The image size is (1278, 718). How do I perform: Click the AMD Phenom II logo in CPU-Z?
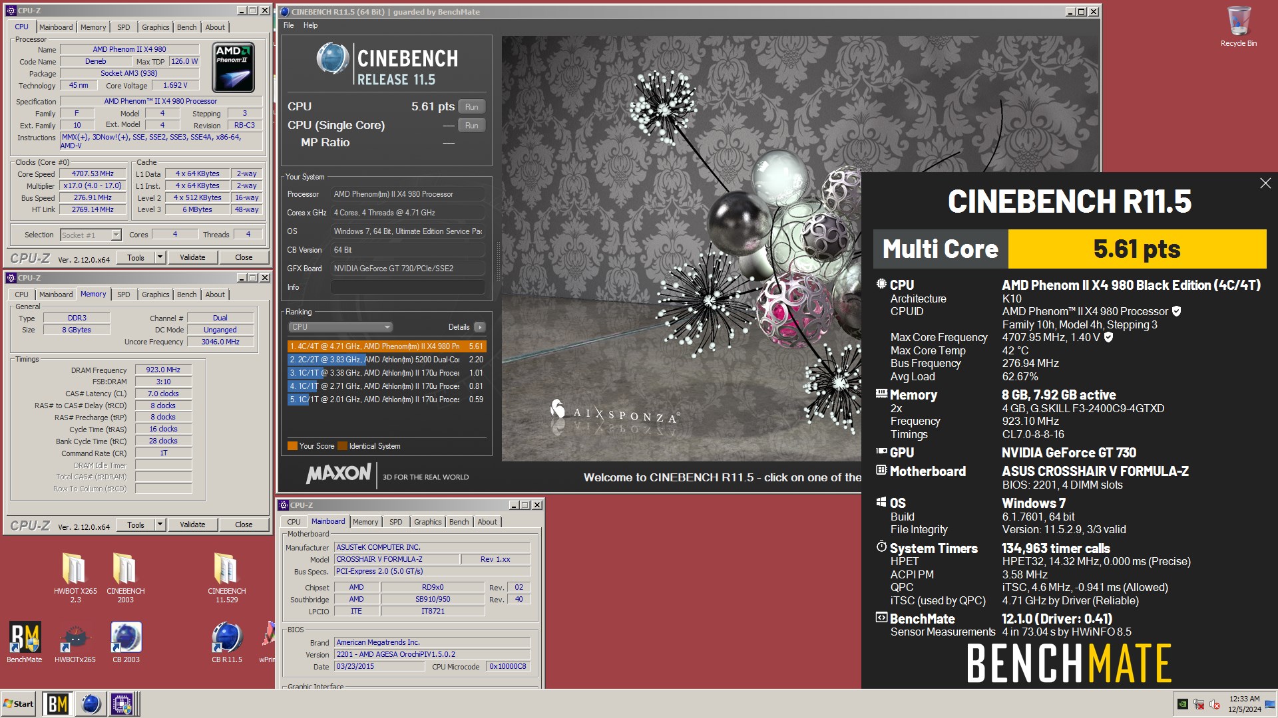tap(234, 67)
